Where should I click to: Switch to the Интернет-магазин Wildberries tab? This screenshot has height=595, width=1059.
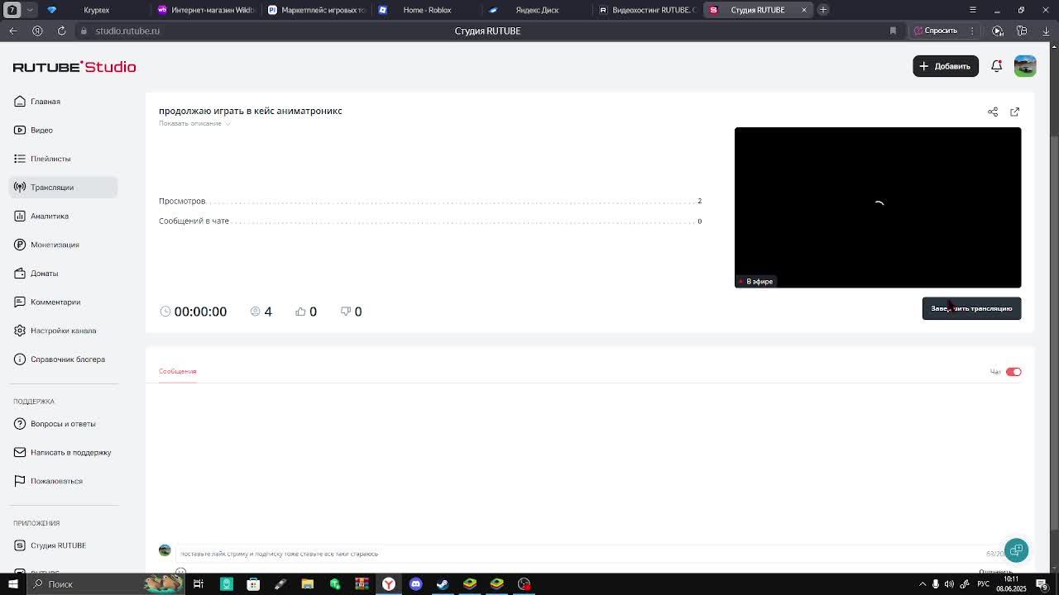[x=207, y=10]
